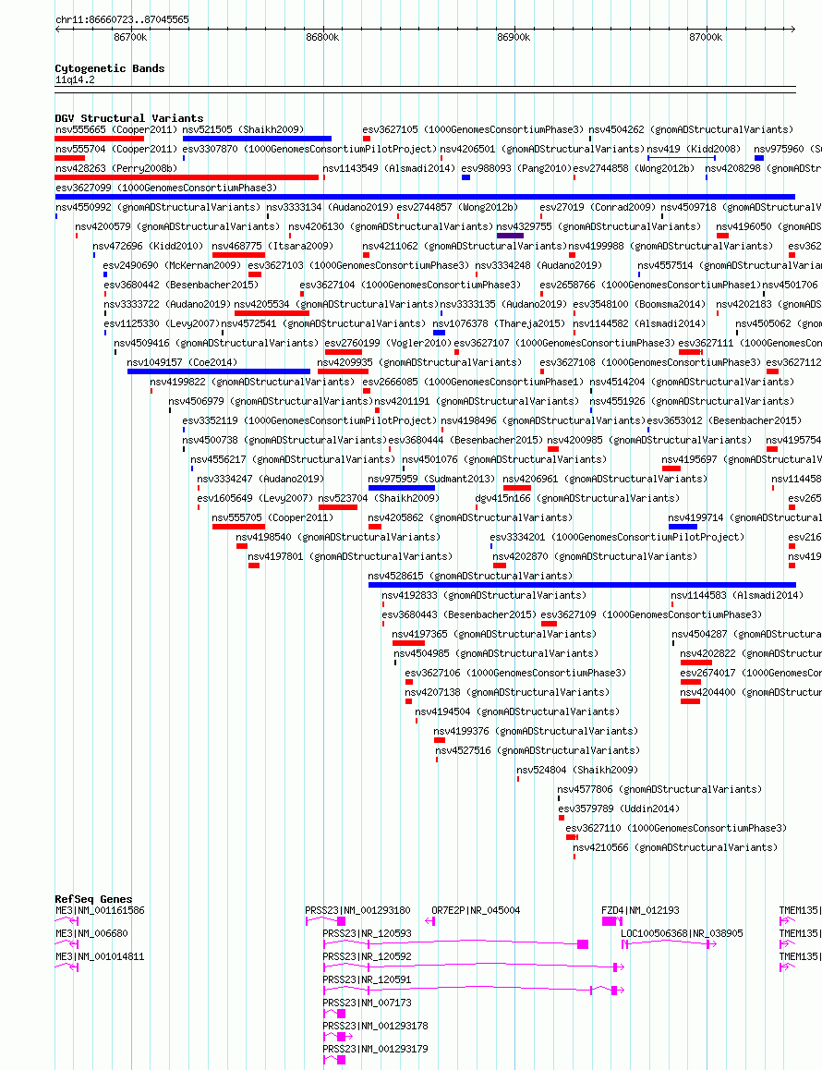Open nsv555705 (Cooper2011) variant

272,518
